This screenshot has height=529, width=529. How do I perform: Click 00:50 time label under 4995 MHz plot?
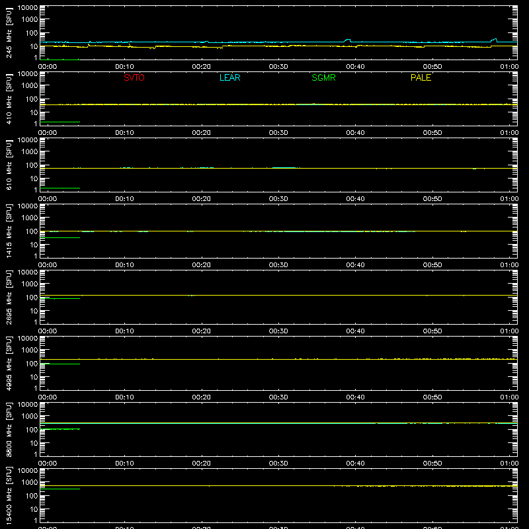432,397
